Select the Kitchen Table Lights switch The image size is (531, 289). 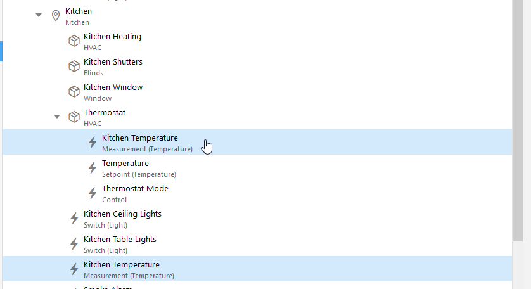(120, 244)
